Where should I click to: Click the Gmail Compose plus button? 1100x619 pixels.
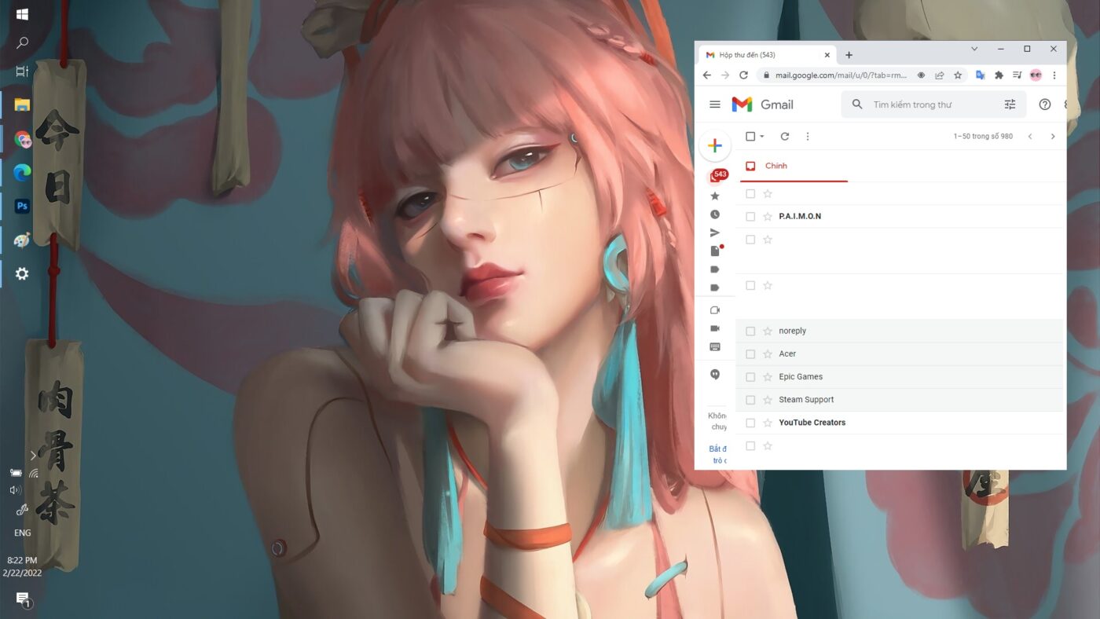pyautogui.click(x=714, y=146)
